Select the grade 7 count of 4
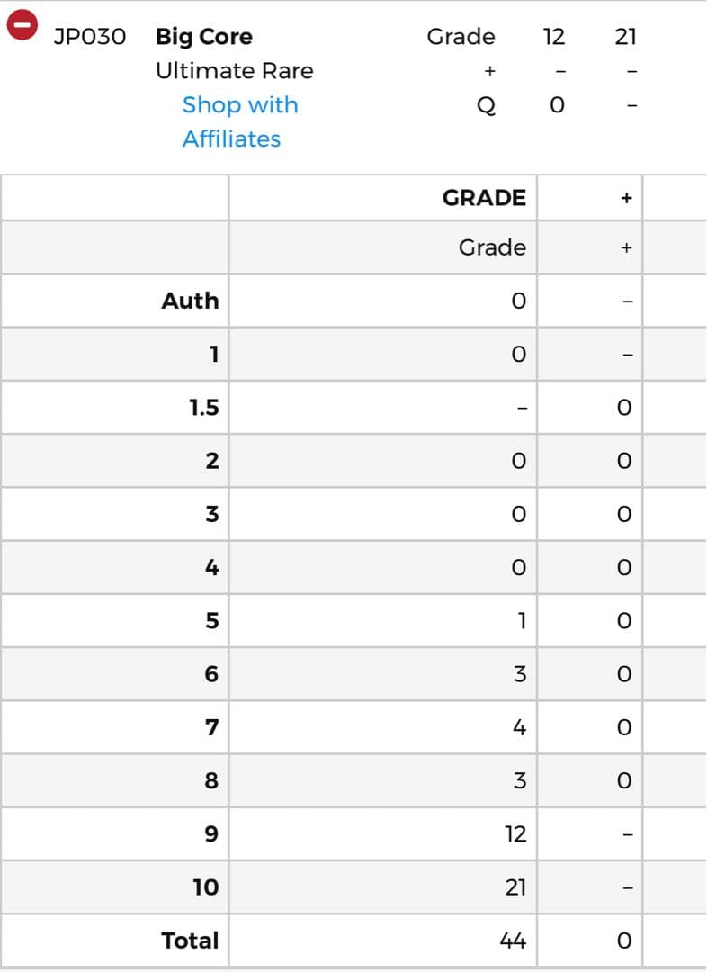The width and height of the screenshot is (707, 972). click(x=519, y=727)
